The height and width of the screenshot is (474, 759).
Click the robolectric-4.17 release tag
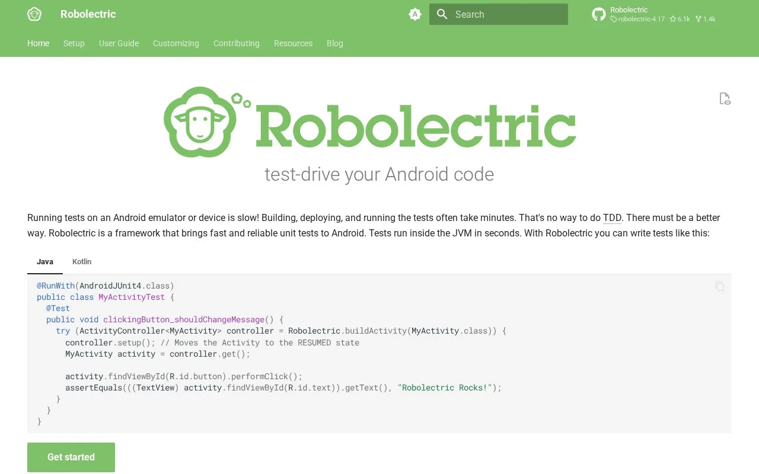[637, 19]
